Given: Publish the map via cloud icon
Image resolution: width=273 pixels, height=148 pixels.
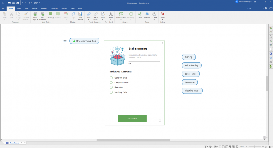Looking at the screenshot, I should [147, 14].
